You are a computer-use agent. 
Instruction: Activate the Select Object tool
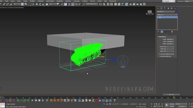click(22, 4)
